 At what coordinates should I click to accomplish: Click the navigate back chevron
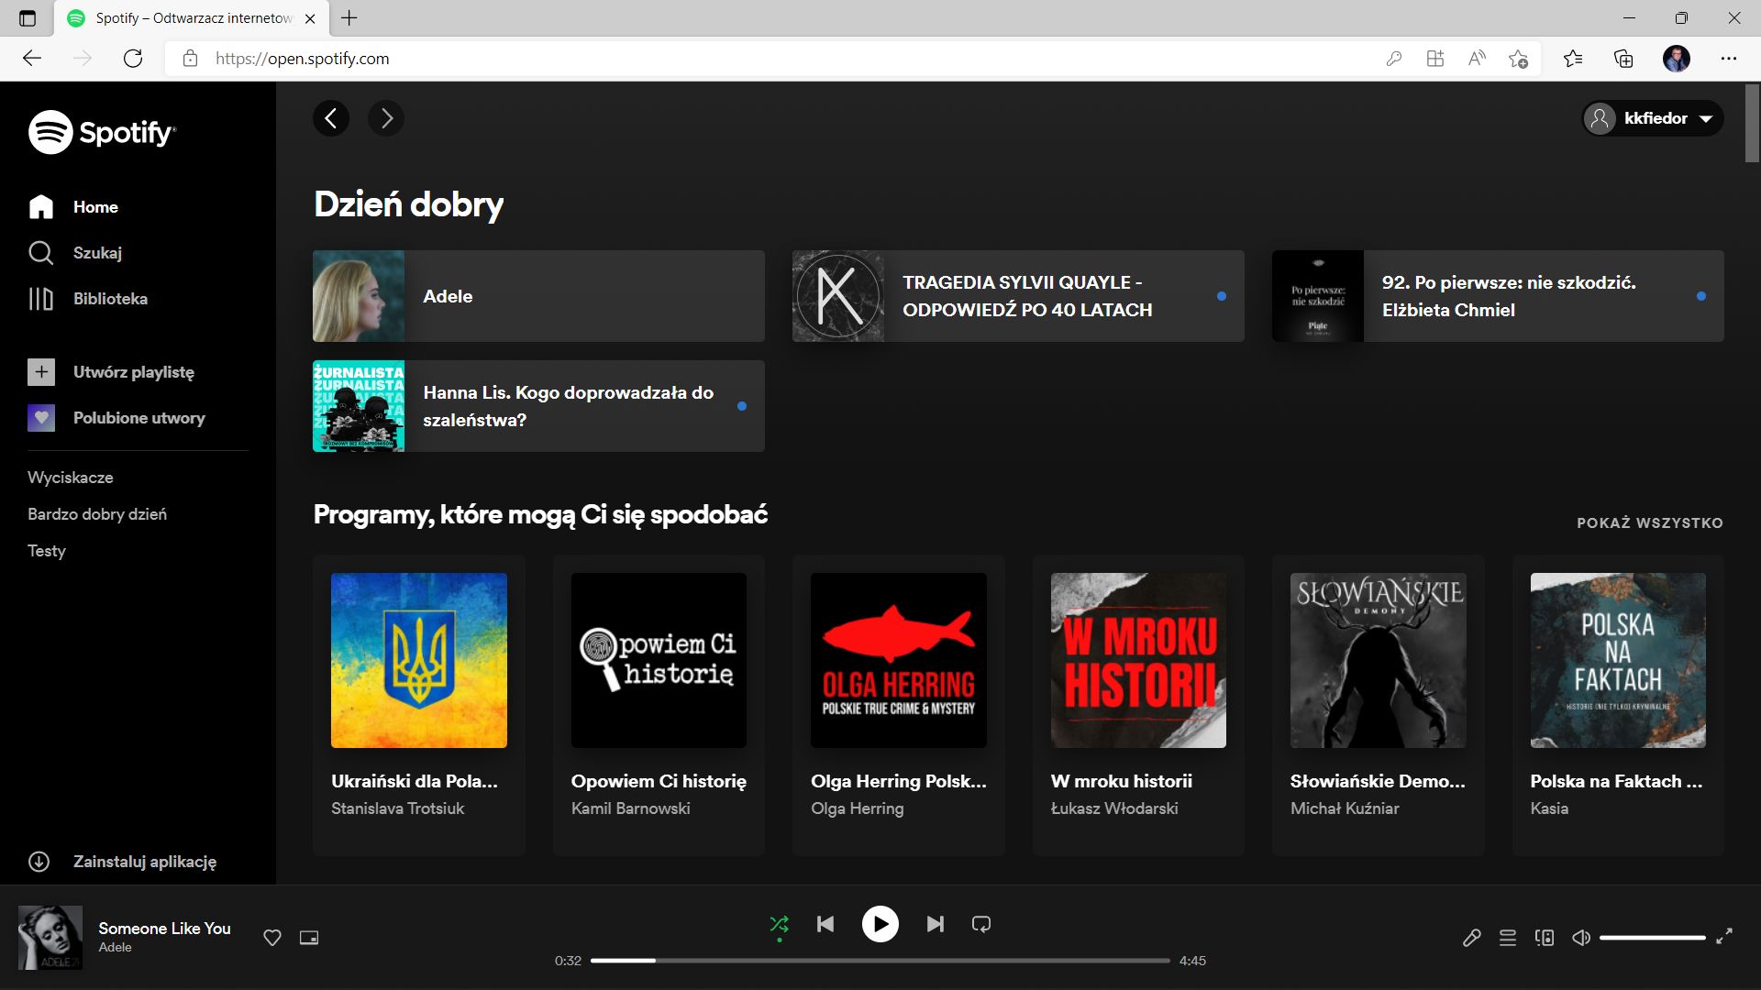(x=331, y=118)
